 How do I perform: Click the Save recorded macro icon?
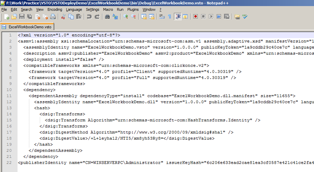[x=227, y=17]
